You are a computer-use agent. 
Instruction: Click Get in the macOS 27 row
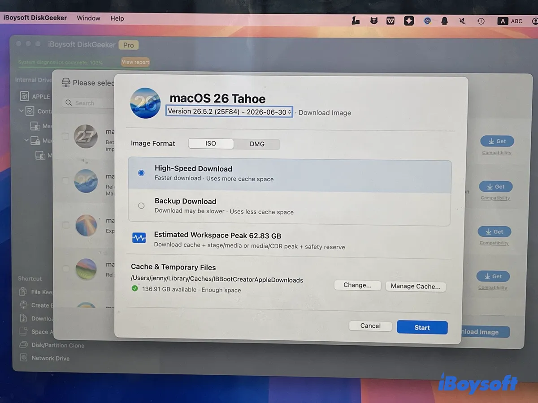(x=497, y=141)
